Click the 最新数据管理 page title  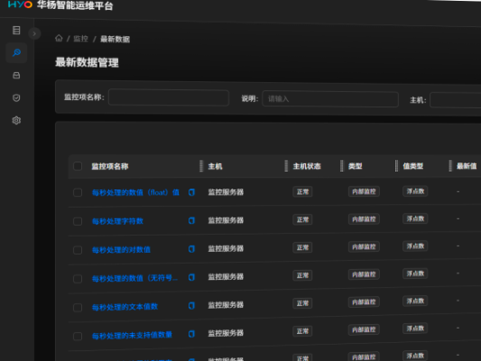pos(87,62)
